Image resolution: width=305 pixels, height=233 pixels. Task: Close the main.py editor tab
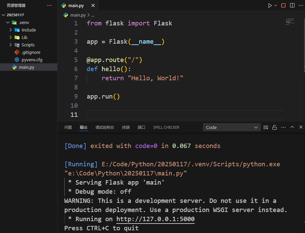93,5
